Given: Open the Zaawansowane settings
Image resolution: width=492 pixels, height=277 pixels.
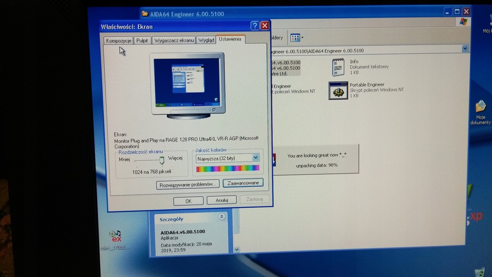Looking at the screenshot, I should click(x=243, y=183).
